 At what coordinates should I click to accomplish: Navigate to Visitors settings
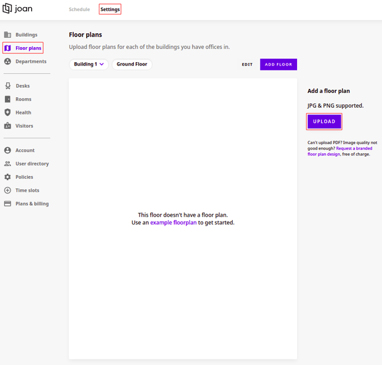(24, 126)
